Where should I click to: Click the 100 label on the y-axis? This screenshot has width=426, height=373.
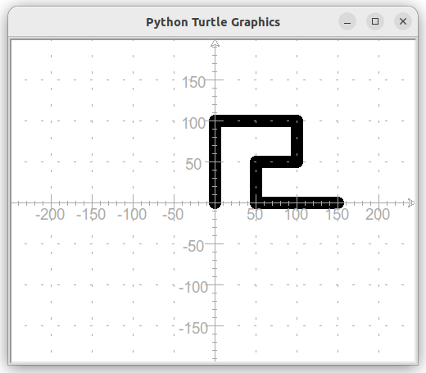point(193,123)
